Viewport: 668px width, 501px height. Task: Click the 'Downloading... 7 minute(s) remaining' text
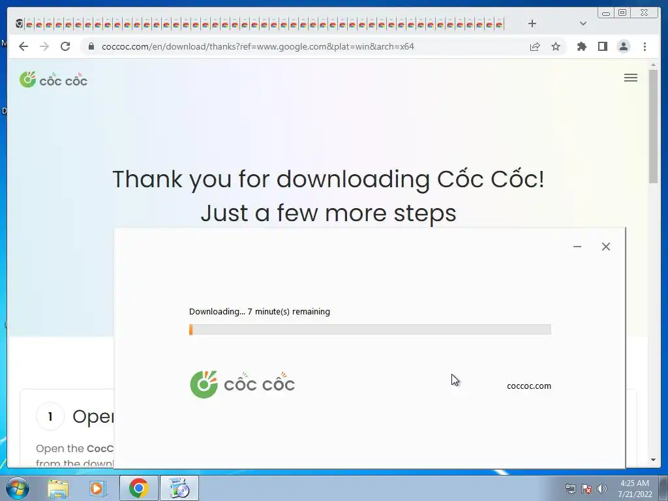[x=260, y=311]
